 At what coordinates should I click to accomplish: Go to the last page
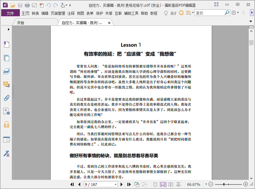click(x=129, y=184)
